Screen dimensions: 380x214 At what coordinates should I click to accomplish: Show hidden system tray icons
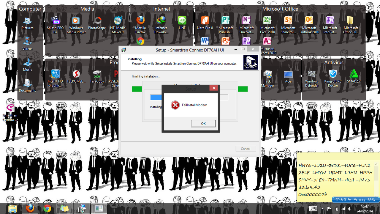323,208
